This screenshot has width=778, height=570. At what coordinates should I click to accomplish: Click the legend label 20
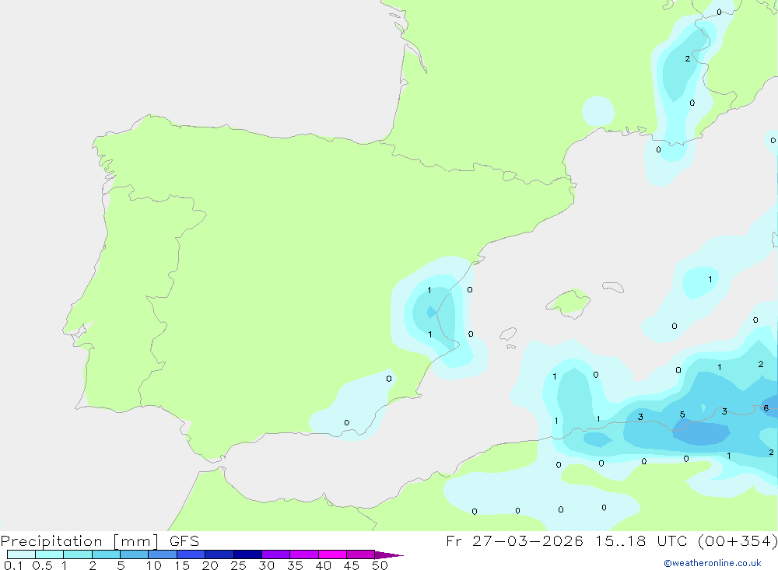(210, 565)
